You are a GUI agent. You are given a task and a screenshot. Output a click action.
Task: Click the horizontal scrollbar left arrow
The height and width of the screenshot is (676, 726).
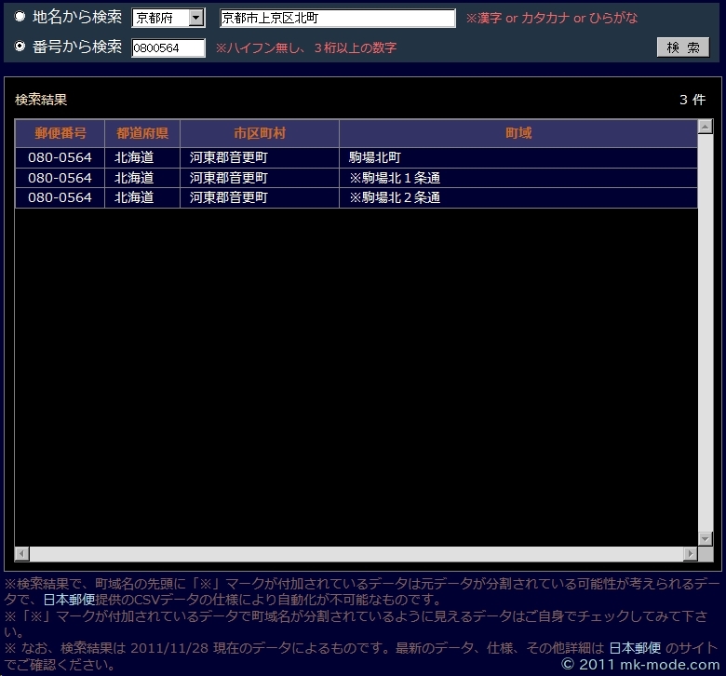coord(22,554)
